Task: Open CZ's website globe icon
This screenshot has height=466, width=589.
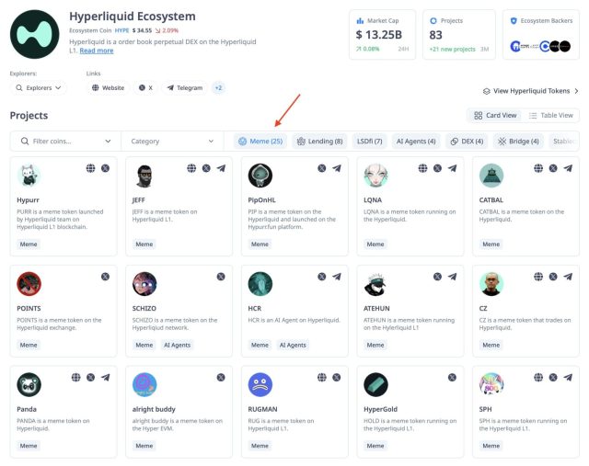Action: (538, 277)
